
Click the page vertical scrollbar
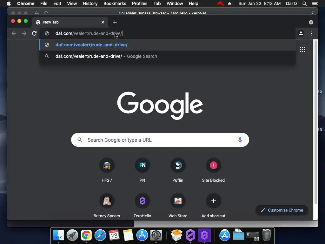[x=316, y=122]
